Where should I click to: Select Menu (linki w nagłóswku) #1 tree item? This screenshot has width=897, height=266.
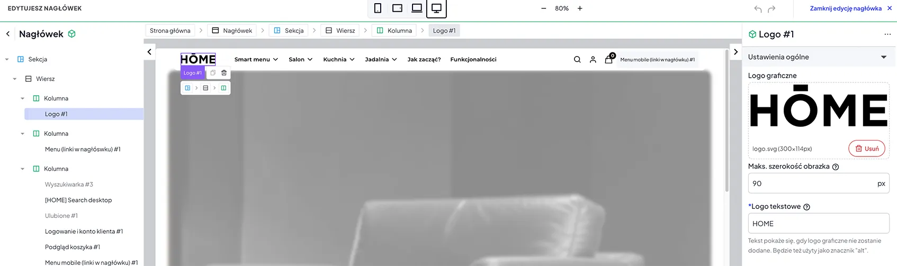[83, 149]
